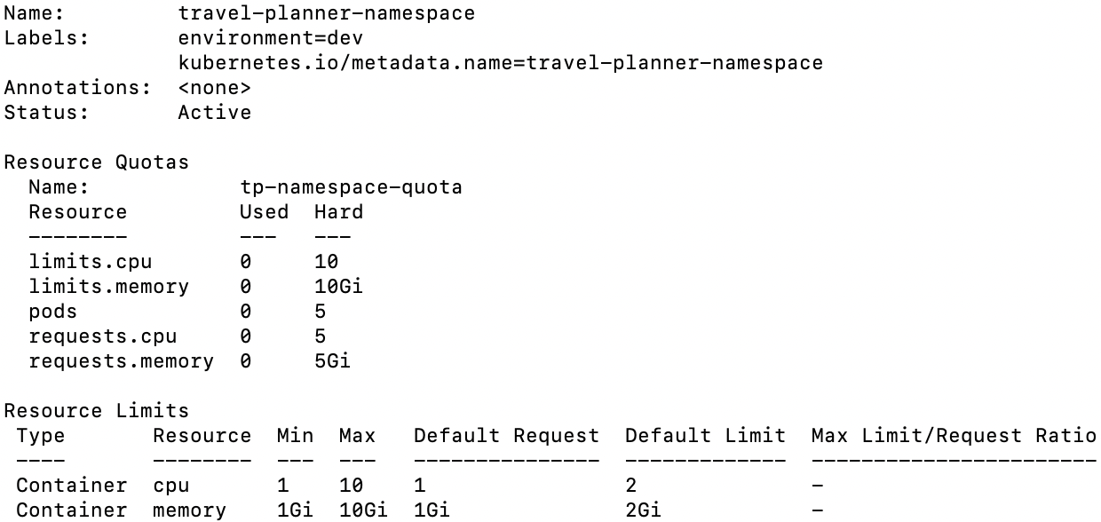This screenshot has width=1101, height=522.
Task: Click the tp-namespace-quota quota name
Action: click(351, 187)
